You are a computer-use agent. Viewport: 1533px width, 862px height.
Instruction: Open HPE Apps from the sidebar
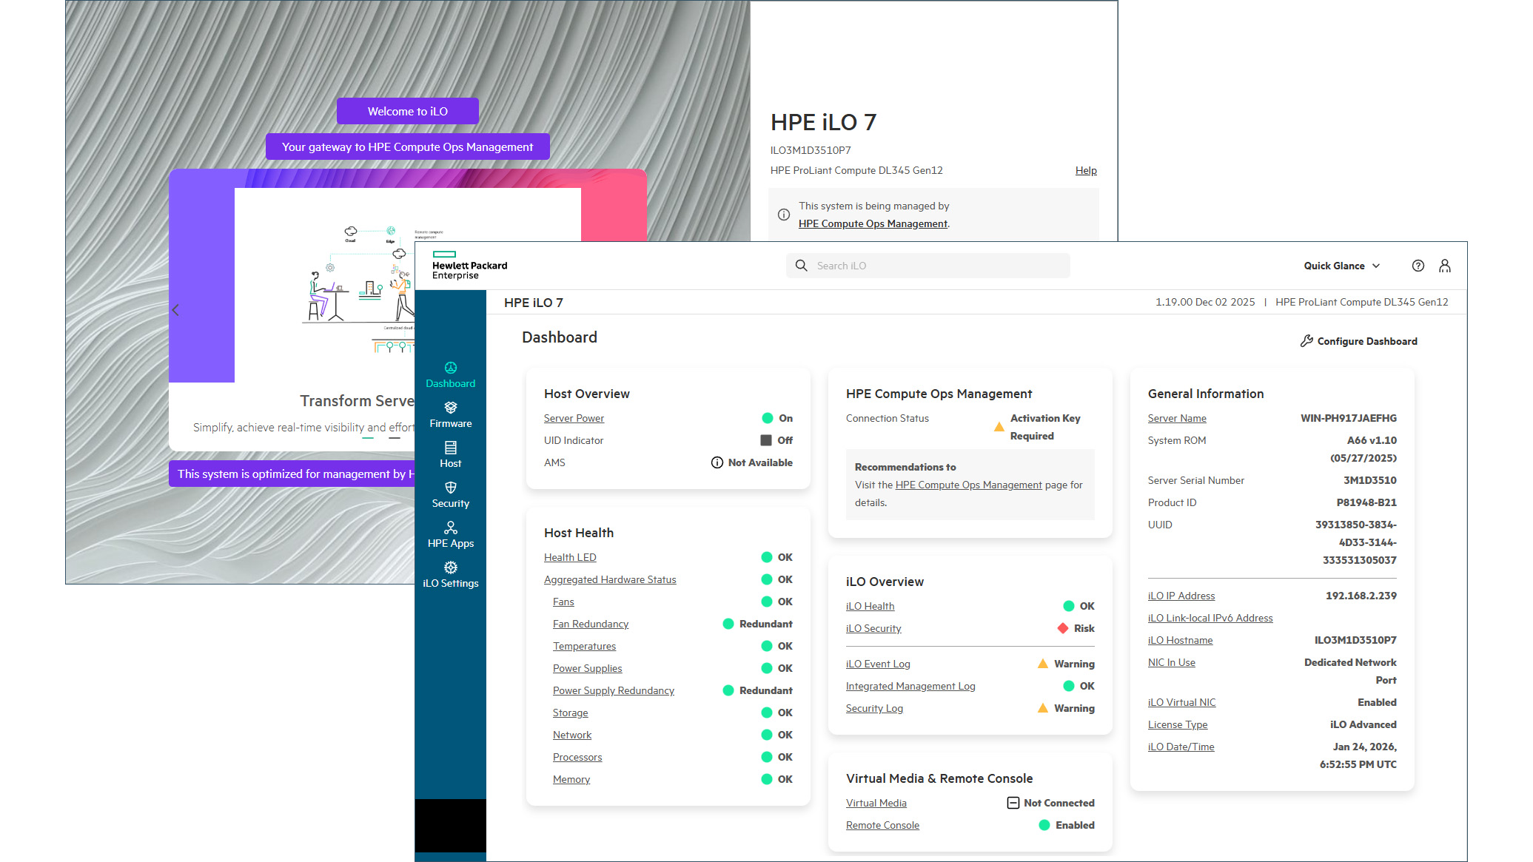[451, 534]
